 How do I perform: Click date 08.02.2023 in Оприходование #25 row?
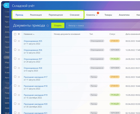(x=133, y=41)
